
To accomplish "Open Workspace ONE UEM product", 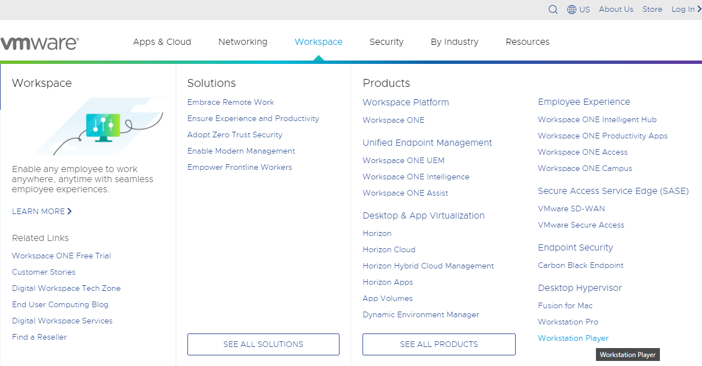I will tap(403, 160).
